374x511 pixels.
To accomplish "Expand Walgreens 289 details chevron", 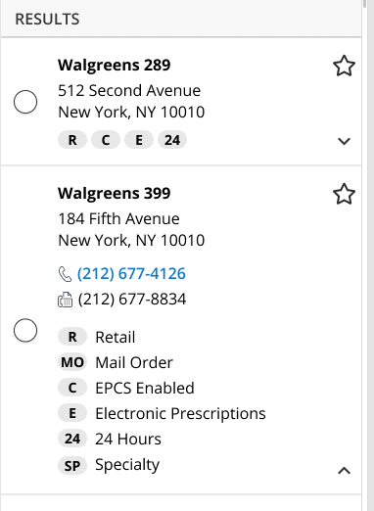I will (x=344, y=141).
